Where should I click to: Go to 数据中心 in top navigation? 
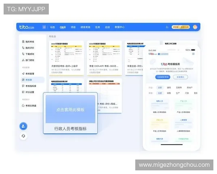pos(120,27)
